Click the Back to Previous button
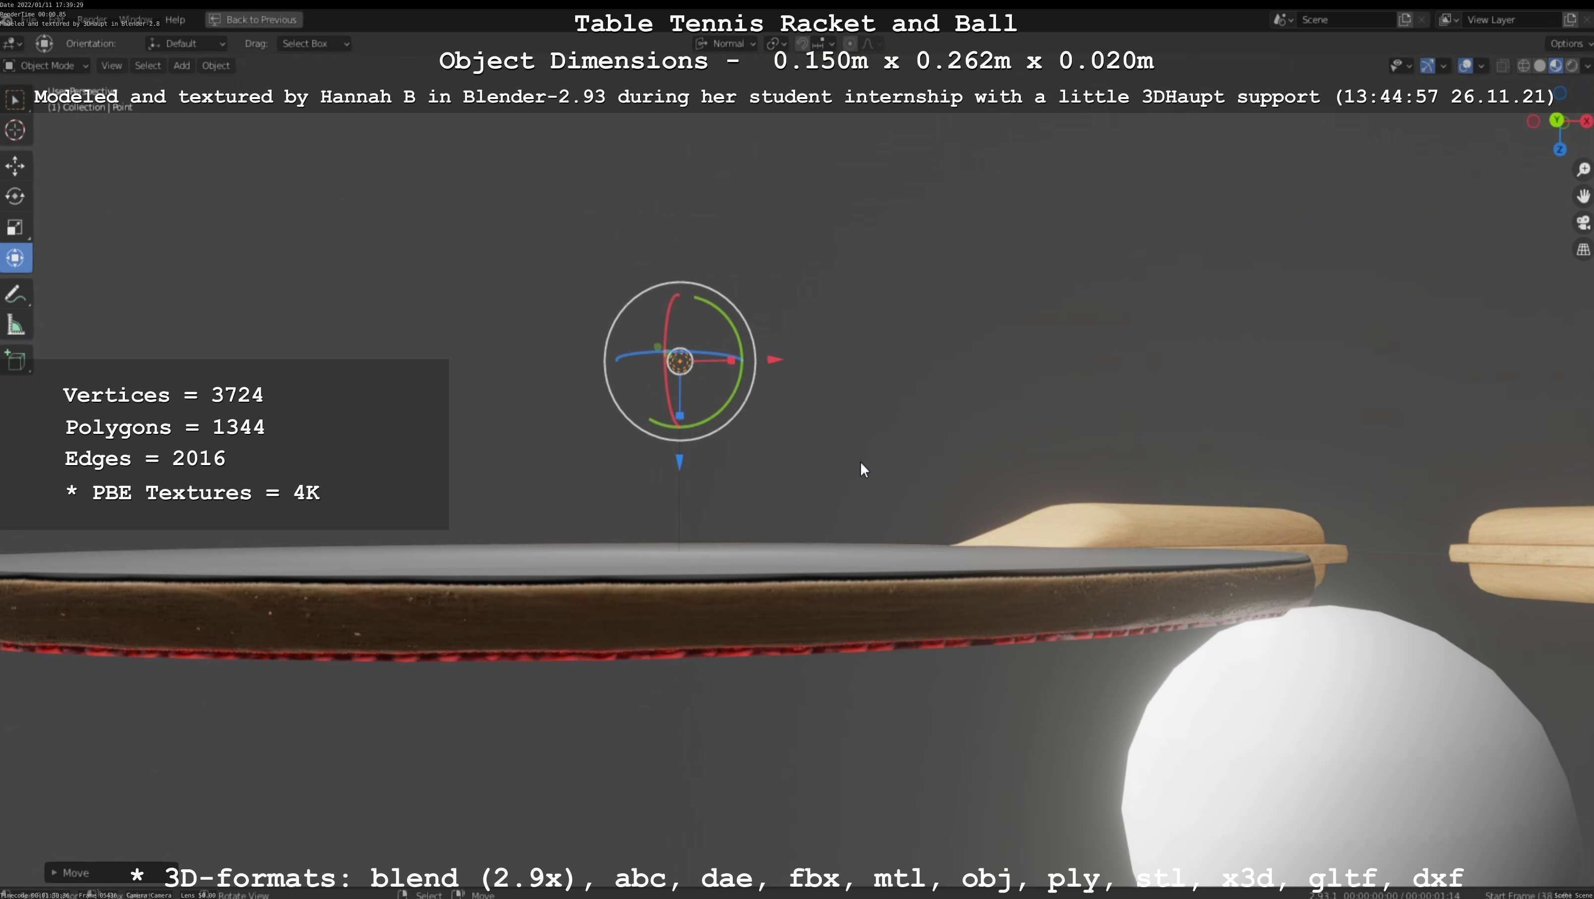This screenshot has height=899, width=1594. coord(254,20)
